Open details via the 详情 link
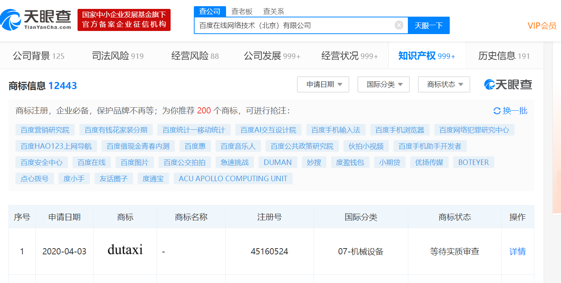561x283 pixels. click(517, 251)
